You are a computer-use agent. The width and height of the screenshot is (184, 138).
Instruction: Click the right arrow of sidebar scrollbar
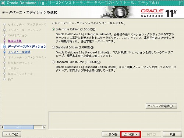point(44,127)
